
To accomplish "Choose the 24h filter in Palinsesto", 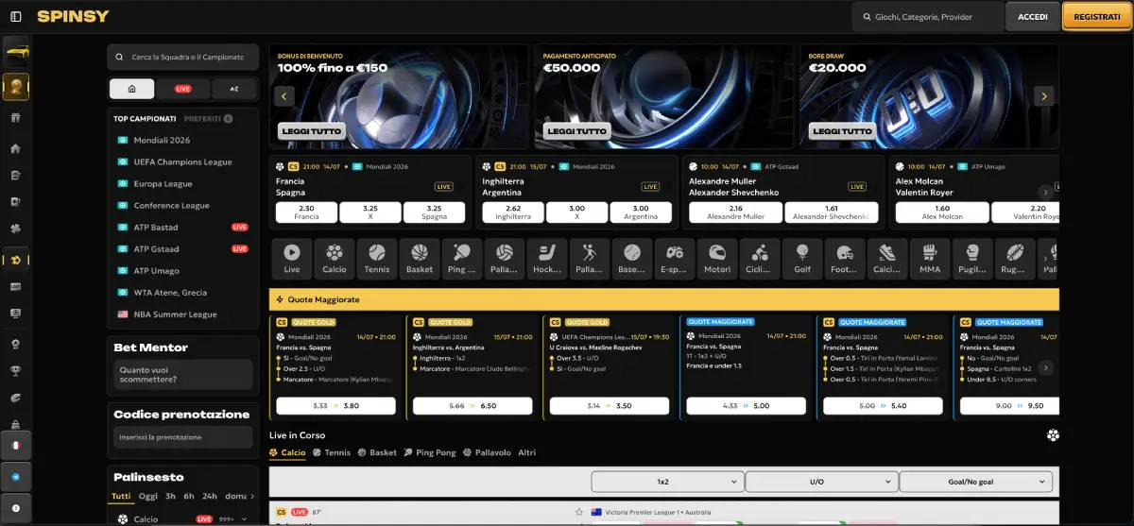I will point(209,496).
